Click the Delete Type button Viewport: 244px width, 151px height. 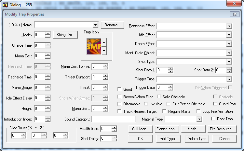[197, 139]
